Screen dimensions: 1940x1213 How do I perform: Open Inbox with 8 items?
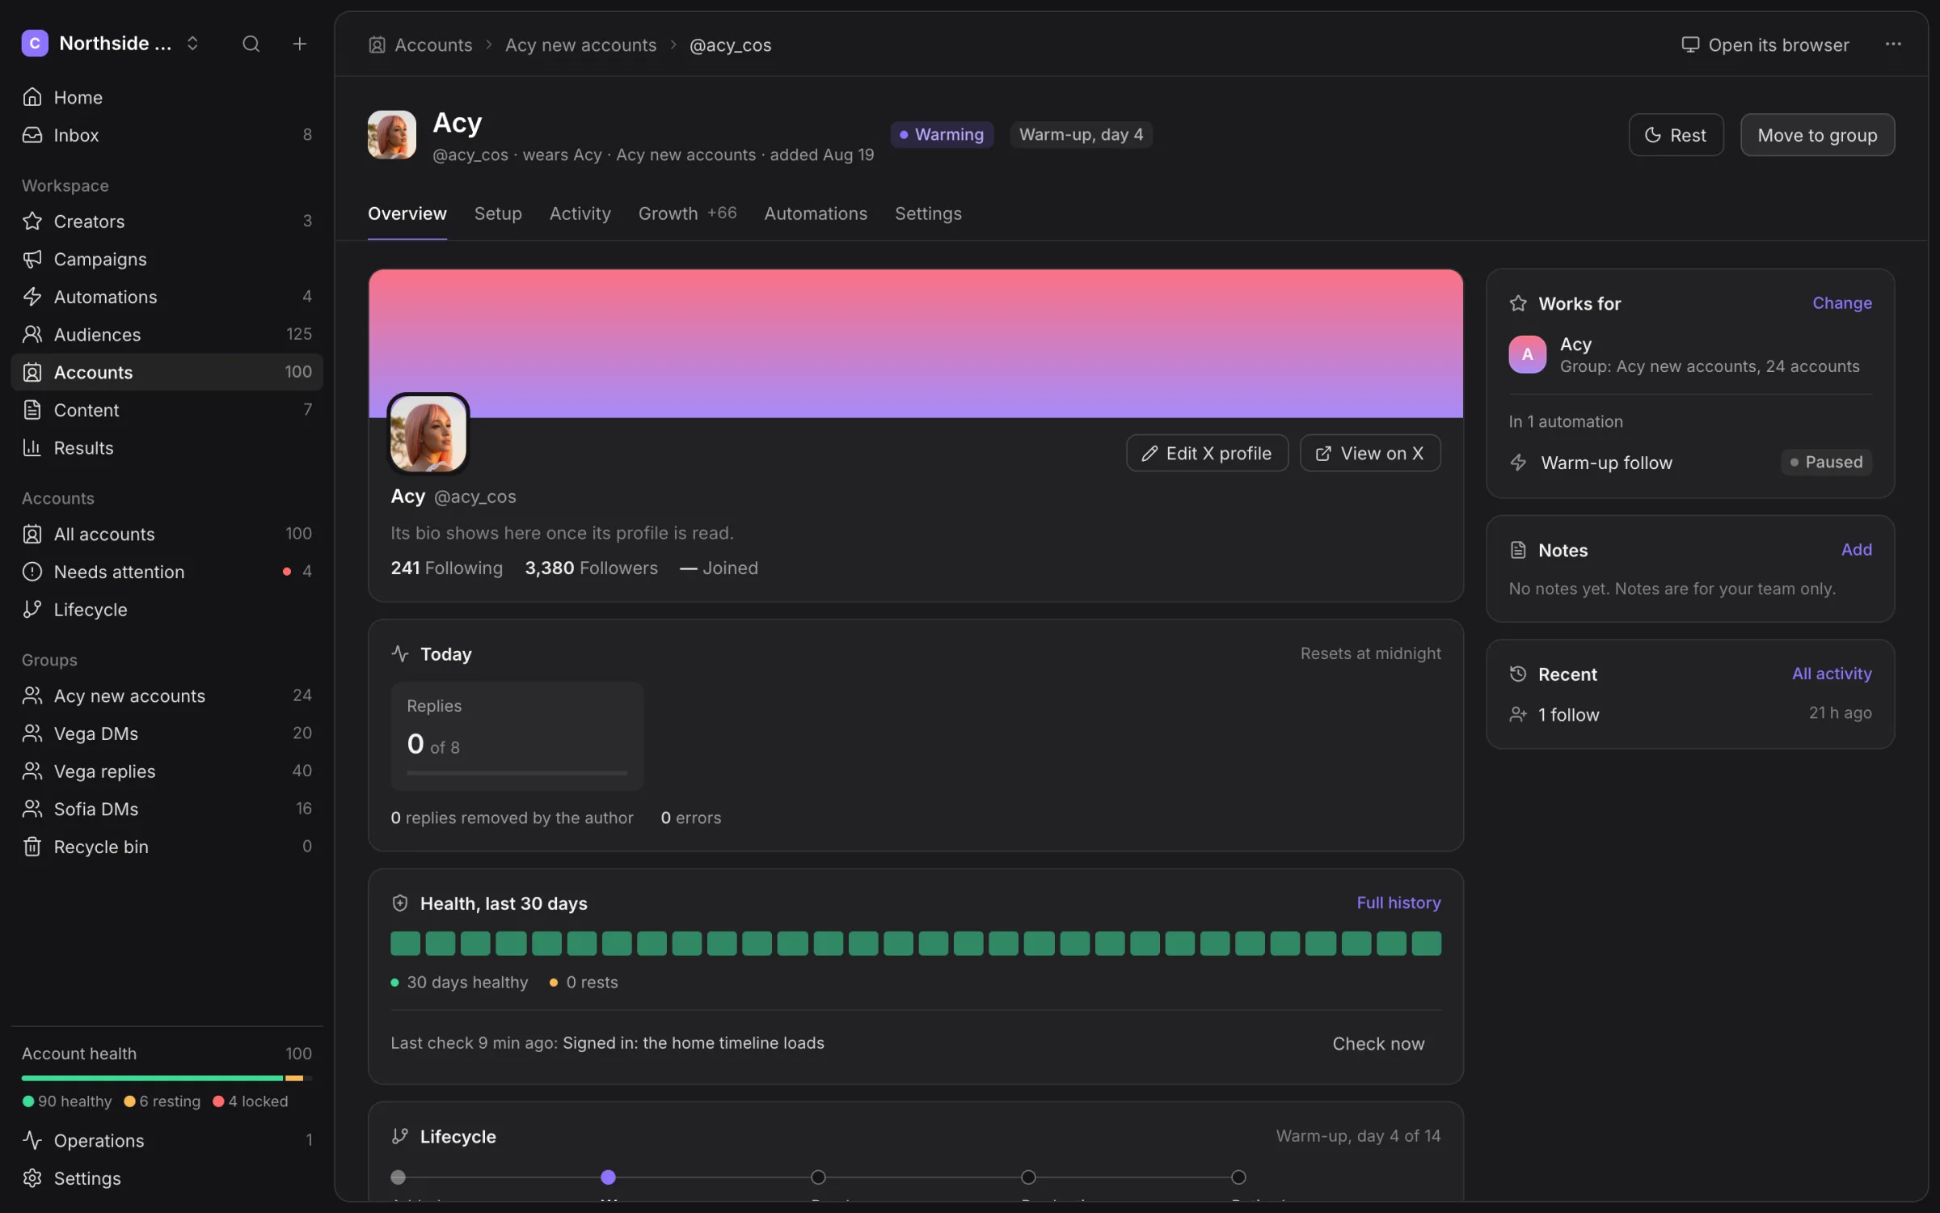click(167, 135)
